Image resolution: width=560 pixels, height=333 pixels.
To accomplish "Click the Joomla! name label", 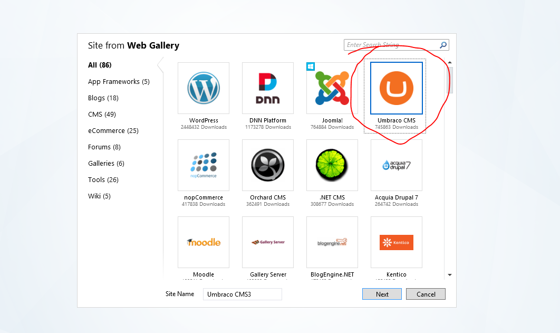I will point(332,120).
